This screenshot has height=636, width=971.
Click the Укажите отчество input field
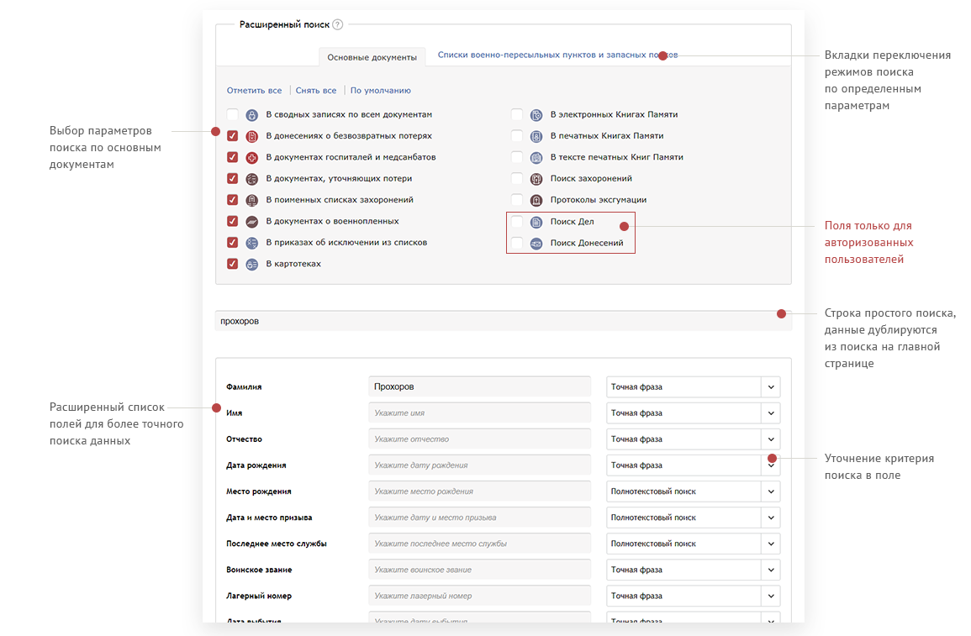(479, 439)
